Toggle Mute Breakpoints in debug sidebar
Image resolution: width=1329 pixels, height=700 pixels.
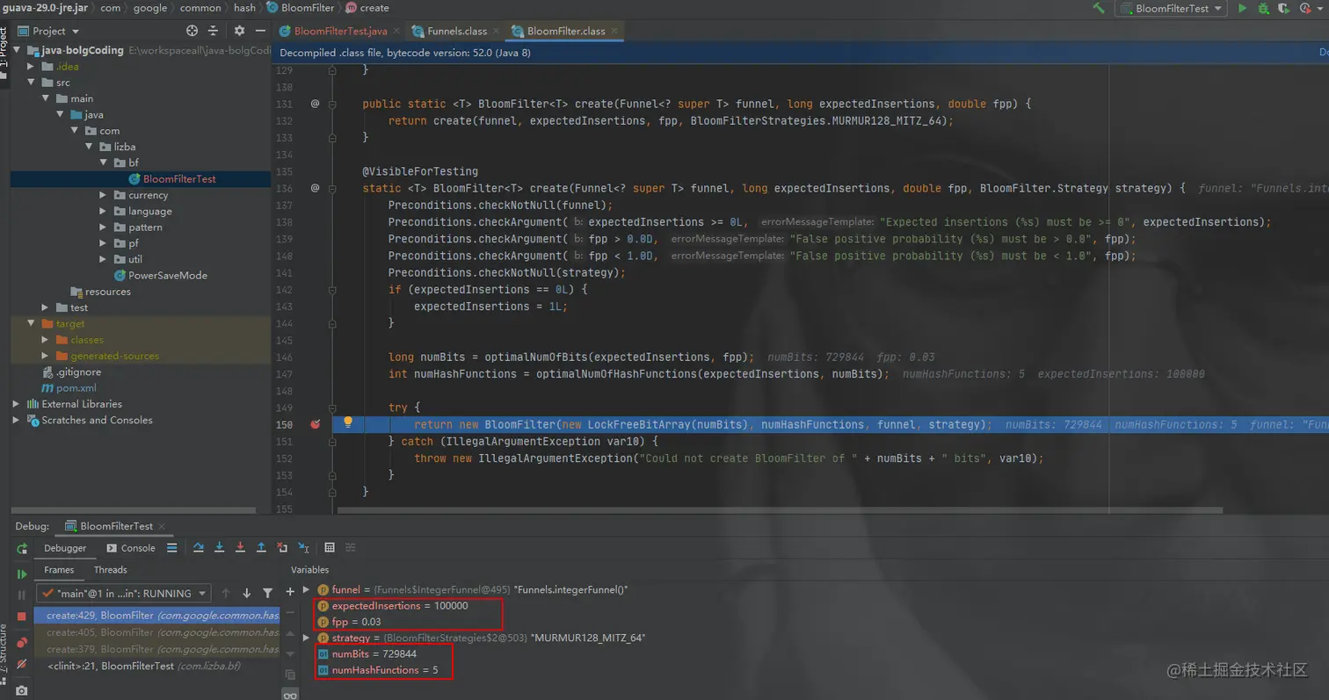coord(22,665)
